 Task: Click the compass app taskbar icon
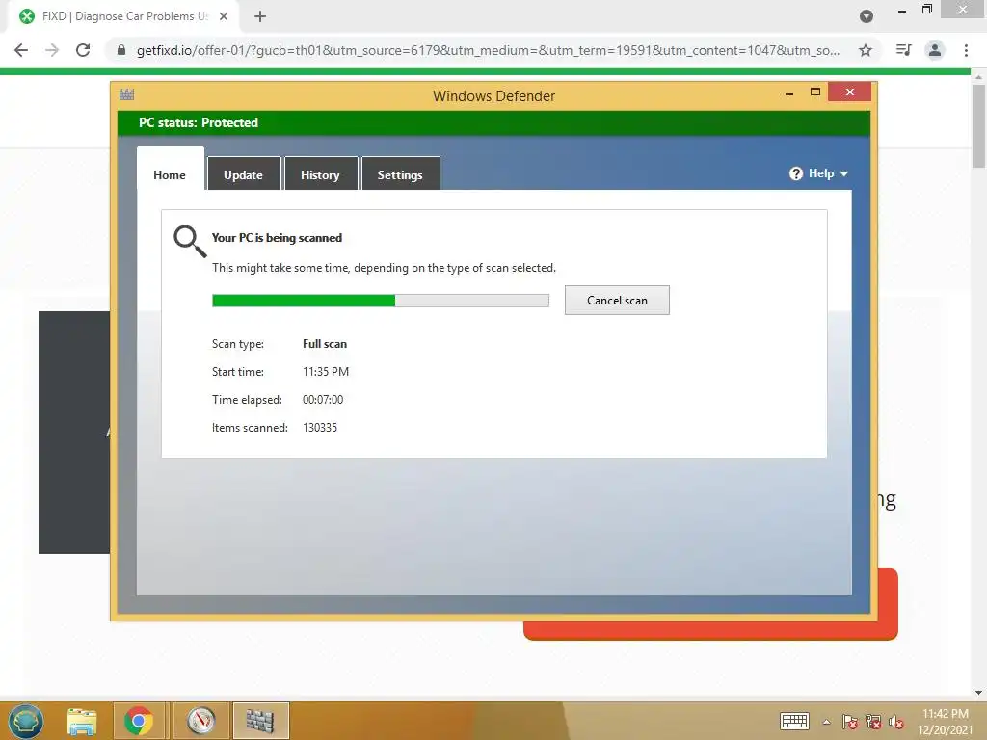[x=201, y=721]
